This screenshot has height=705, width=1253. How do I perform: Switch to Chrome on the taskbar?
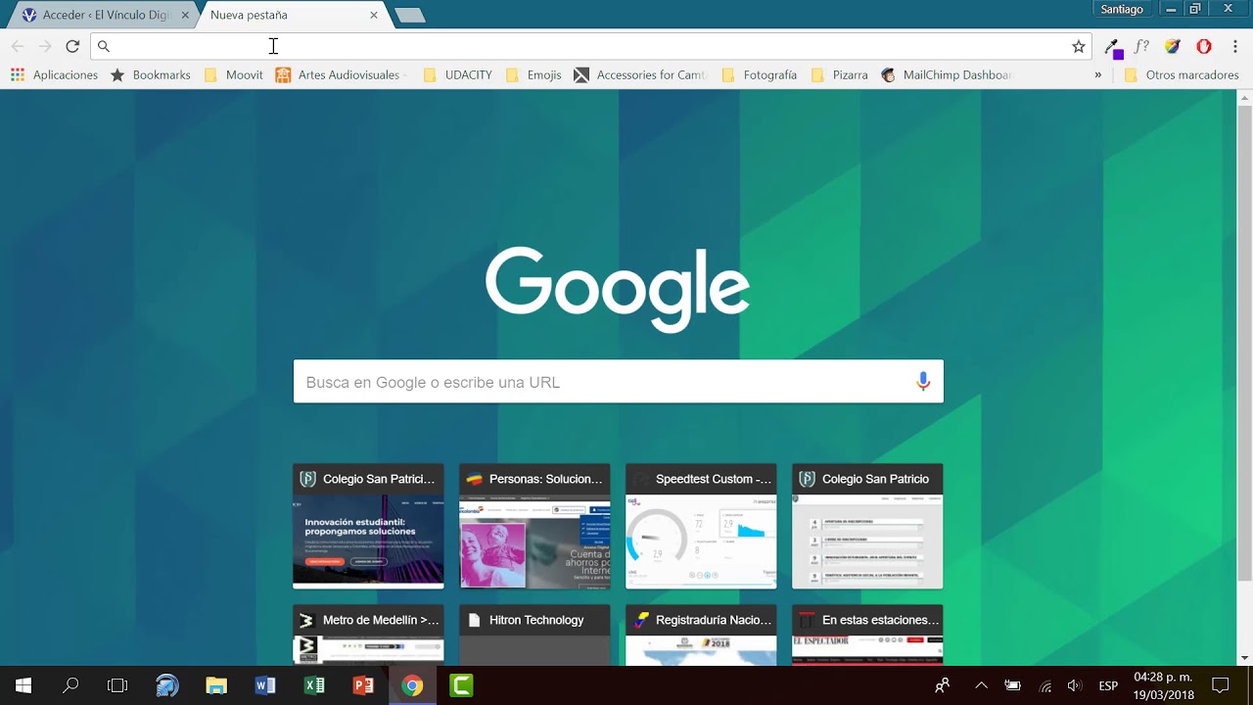(412, 685)
